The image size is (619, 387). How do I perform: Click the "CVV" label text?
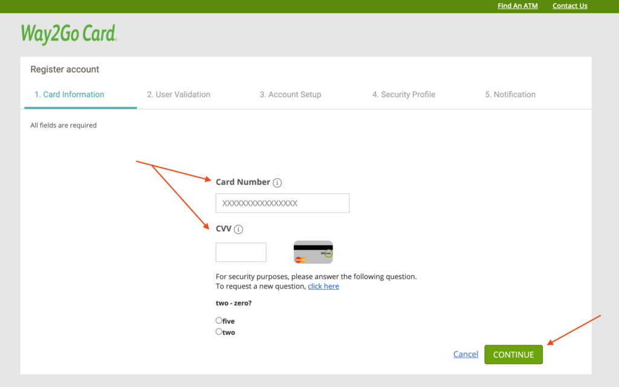224,229
